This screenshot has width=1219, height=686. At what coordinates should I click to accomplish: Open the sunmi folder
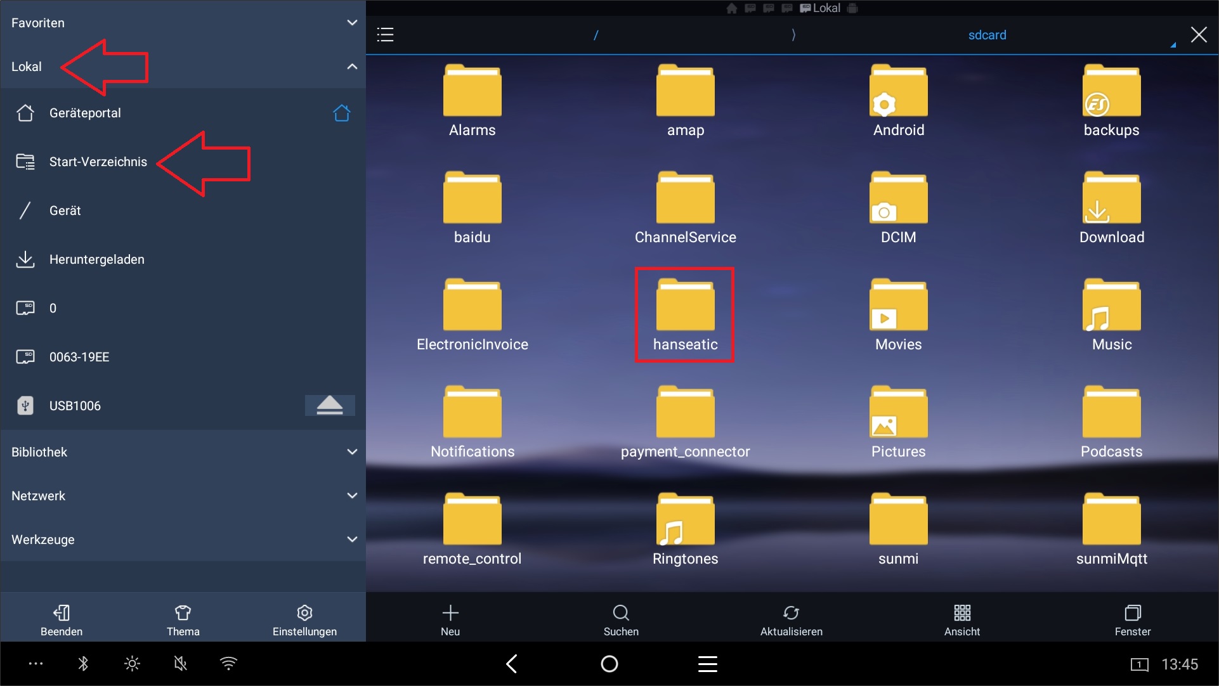[x=898, y=530]
